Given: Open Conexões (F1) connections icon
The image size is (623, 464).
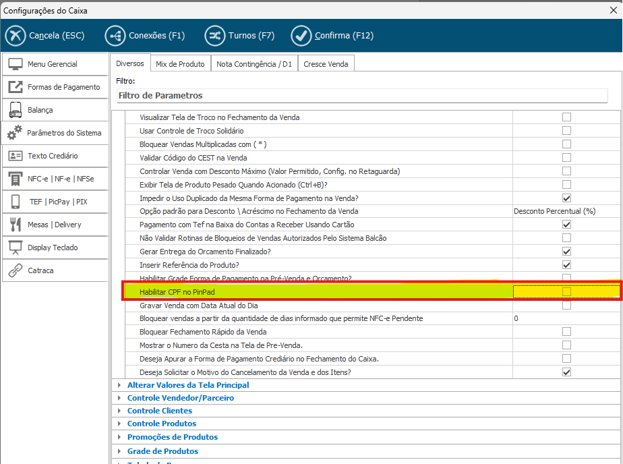Looking at the screenshot, I should click(x=115, y=36).
